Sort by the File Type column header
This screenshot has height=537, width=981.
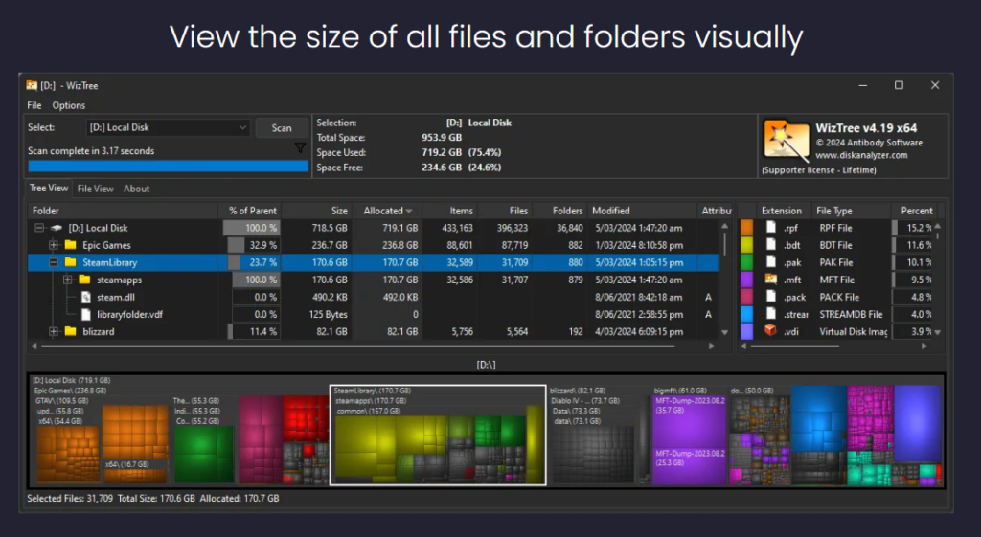851,211
